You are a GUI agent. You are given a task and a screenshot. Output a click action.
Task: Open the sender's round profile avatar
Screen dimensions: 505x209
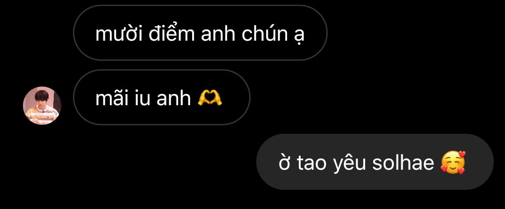pos(42,105)
